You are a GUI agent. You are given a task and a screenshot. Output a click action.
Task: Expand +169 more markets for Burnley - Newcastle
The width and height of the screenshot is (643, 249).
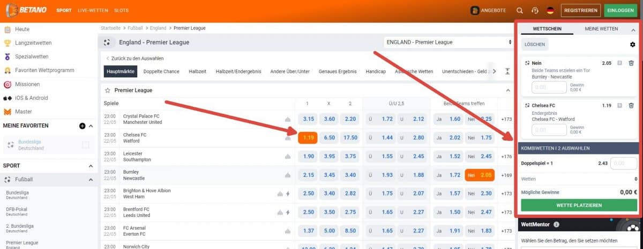tap(505, 175)
